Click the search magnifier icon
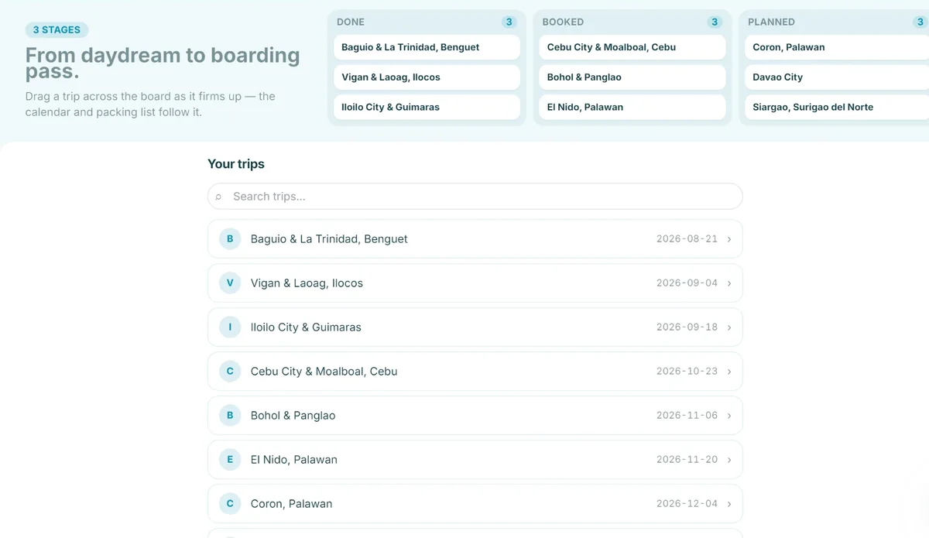 218,197
